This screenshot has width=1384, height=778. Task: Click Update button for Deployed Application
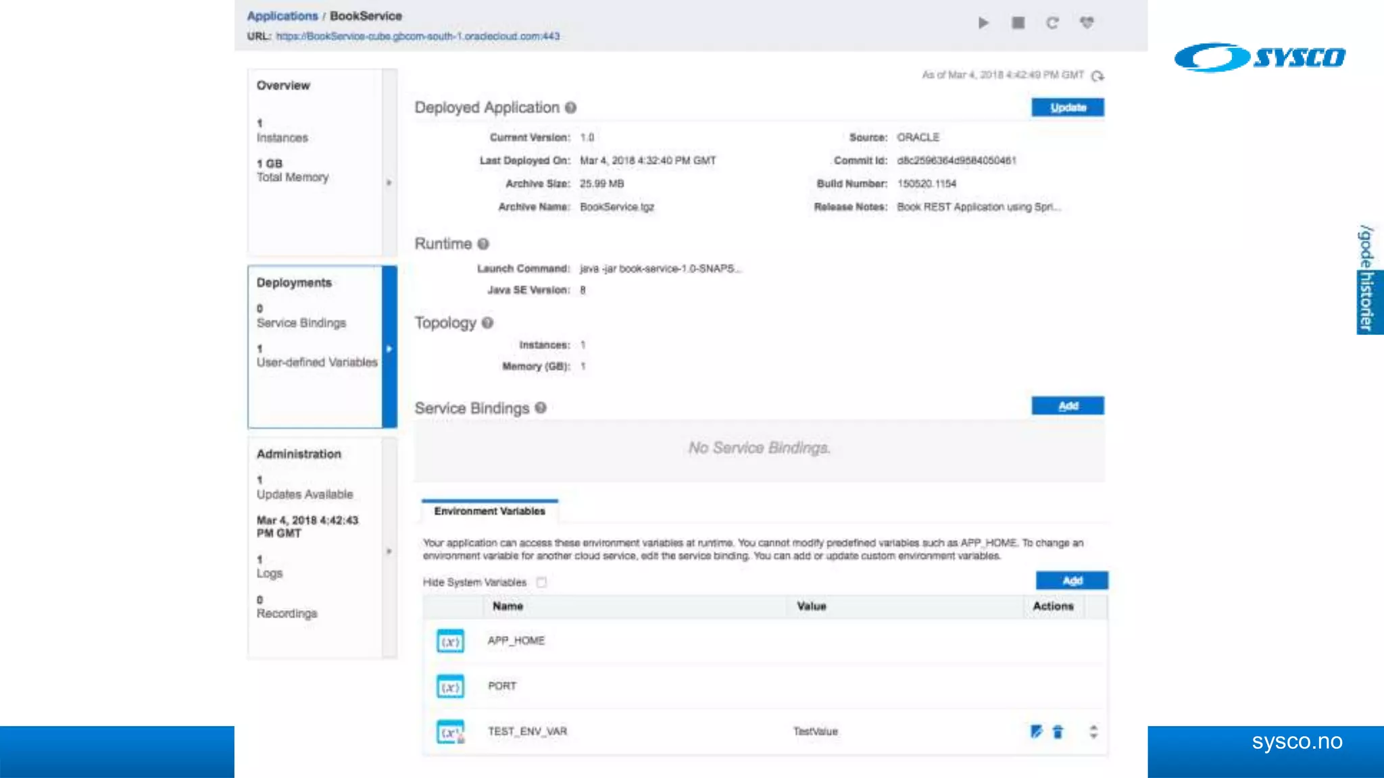tap(1068, 107)
